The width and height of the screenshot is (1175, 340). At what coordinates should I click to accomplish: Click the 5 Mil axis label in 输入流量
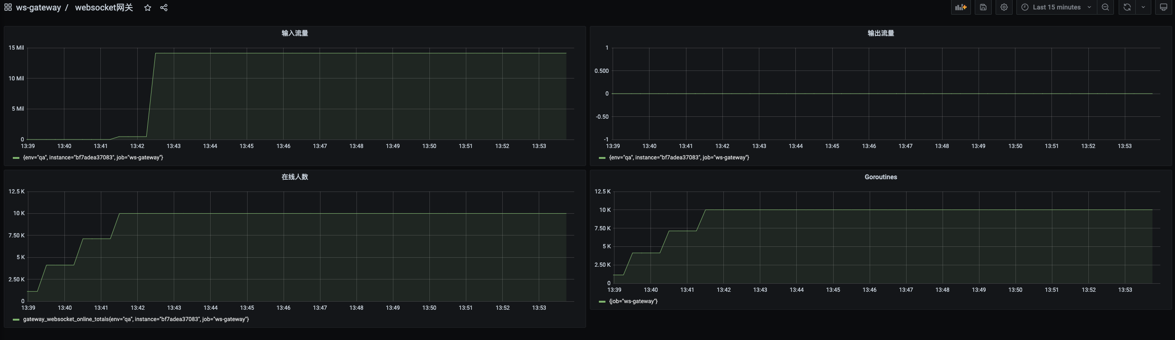18,109
